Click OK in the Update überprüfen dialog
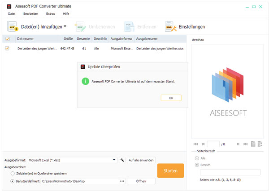Screen dimensions: 269x191 pos(171,98)
